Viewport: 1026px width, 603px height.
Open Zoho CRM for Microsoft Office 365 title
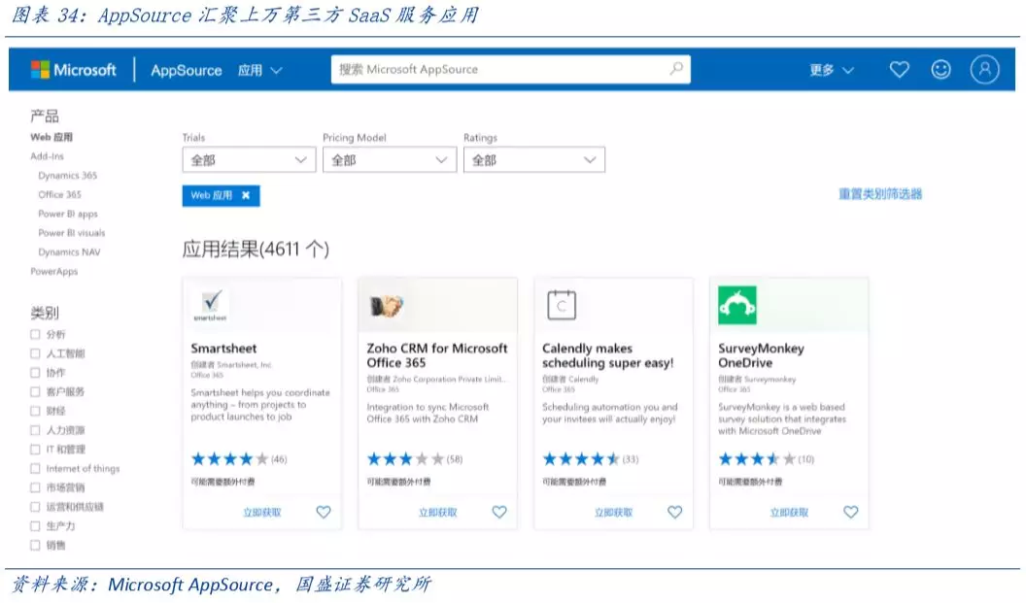click(x=437, y=355)
